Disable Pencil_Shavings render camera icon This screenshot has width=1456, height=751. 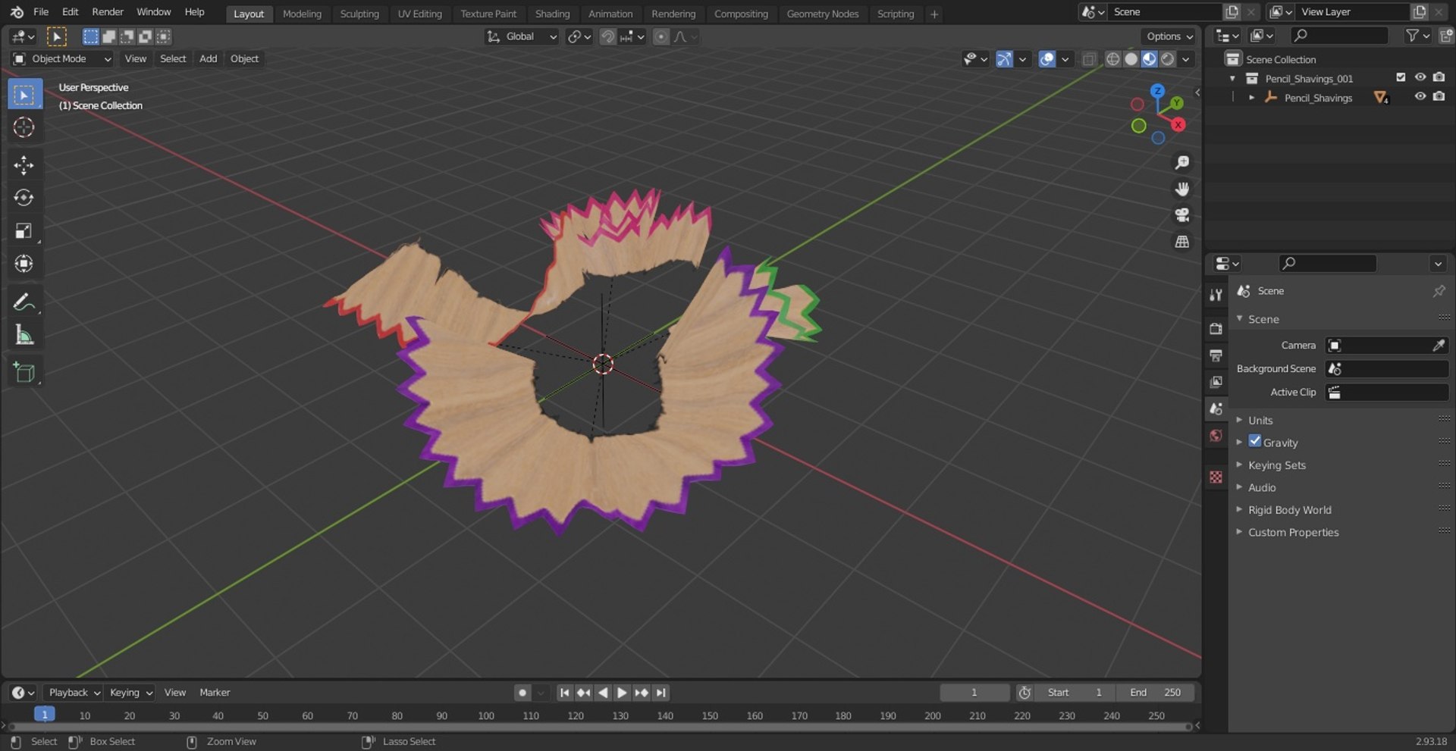click(x=1439, y=97)
